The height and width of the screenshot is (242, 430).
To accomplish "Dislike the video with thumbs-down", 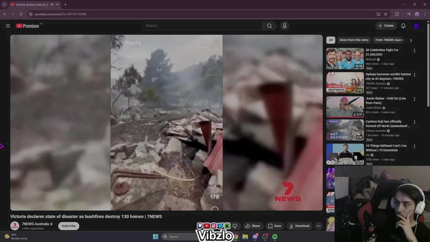I will 235,226.
